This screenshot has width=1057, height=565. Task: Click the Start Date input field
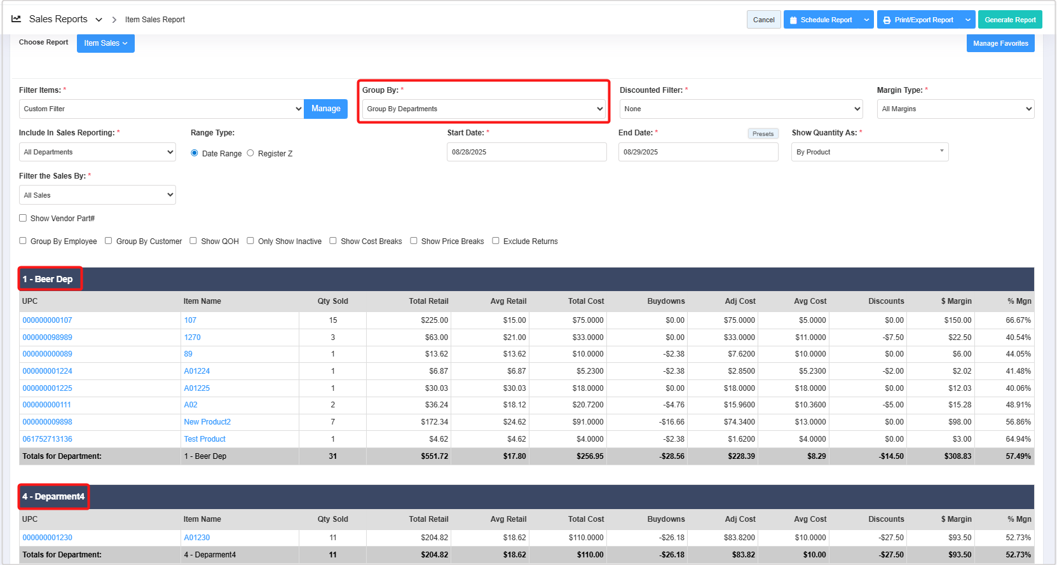(x=526, y=152)
